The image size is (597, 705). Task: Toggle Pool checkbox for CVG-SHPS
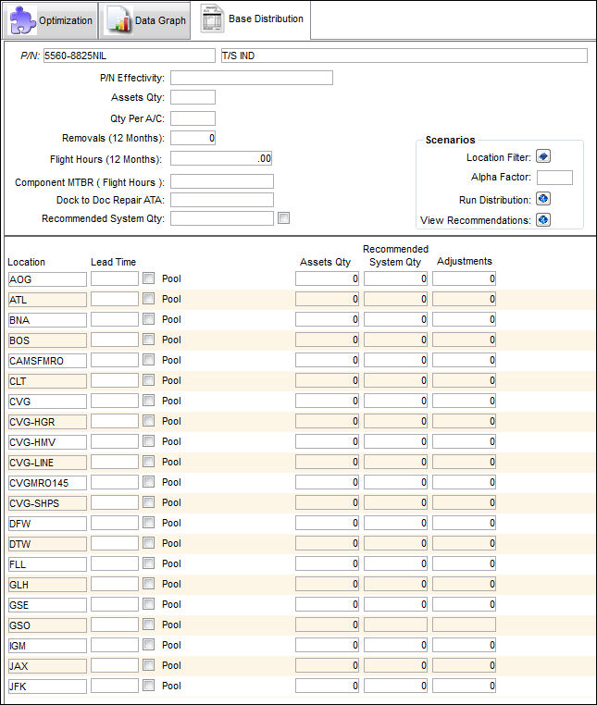148,502
